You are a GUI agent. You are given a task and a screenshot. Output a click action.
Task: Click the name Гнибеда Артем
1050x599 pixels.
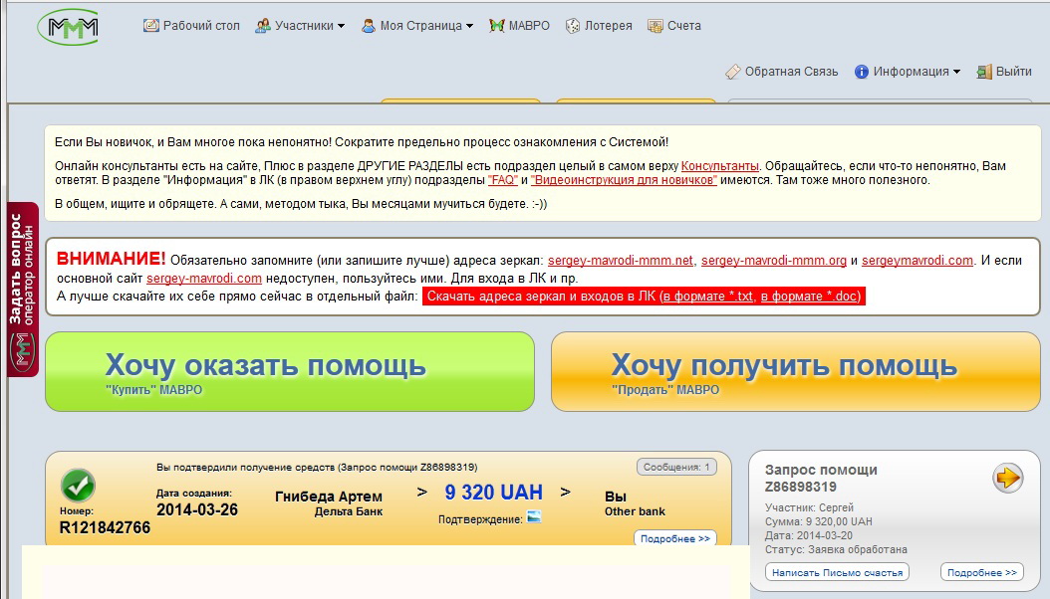pyautogui.click(x=328, y=497)
